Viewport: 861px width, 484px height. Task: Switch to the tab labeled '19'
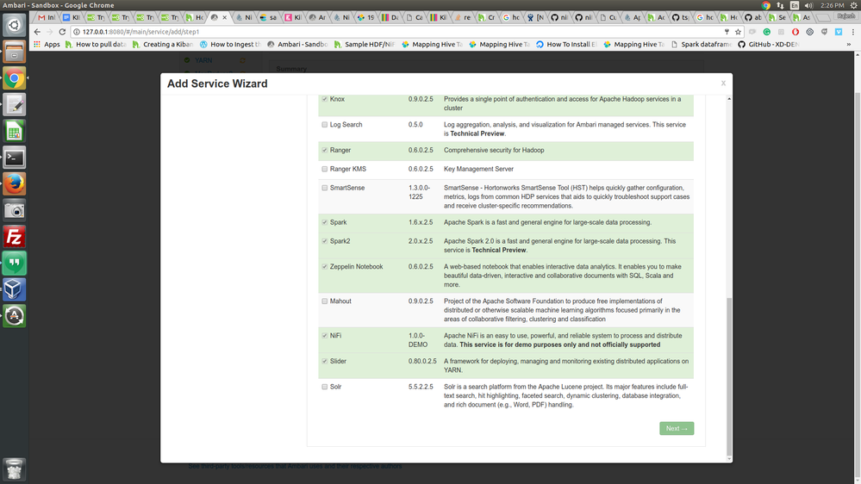(365, 17)
